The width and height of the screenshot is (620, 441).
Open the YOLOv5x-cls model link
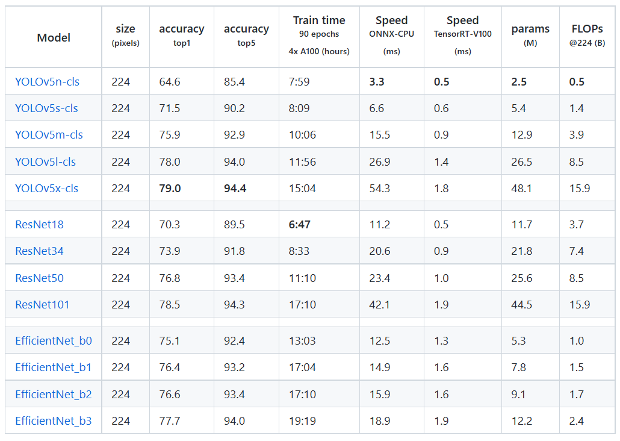(x=47, y=188)
